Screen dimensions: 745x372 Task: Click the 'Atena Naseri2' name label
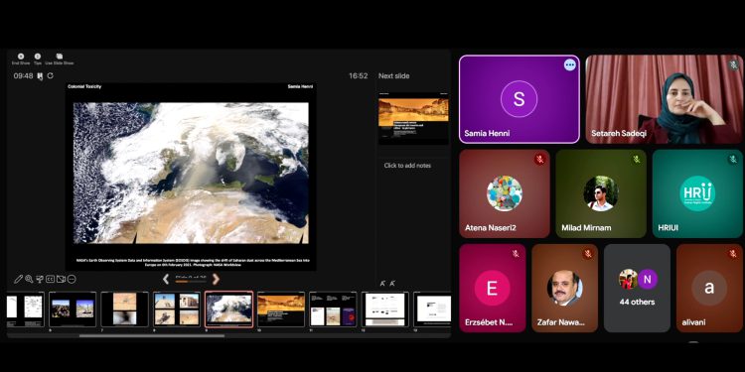tap(491, 228)
